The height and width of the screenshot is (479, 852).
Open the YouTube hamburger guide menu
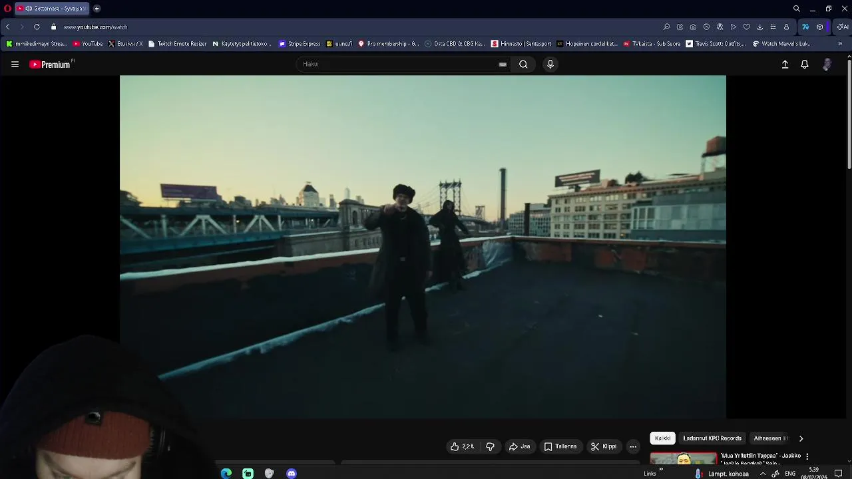(x=15, y=65)
